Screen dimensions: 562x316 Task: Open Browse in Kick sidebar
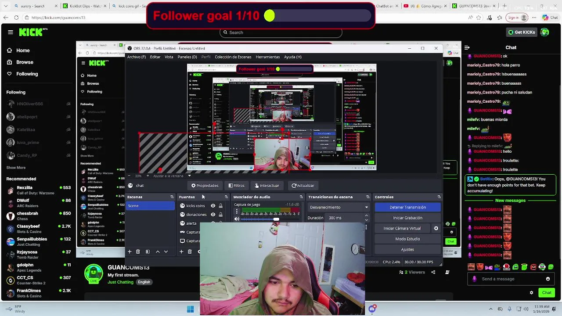tap(20, 62)
